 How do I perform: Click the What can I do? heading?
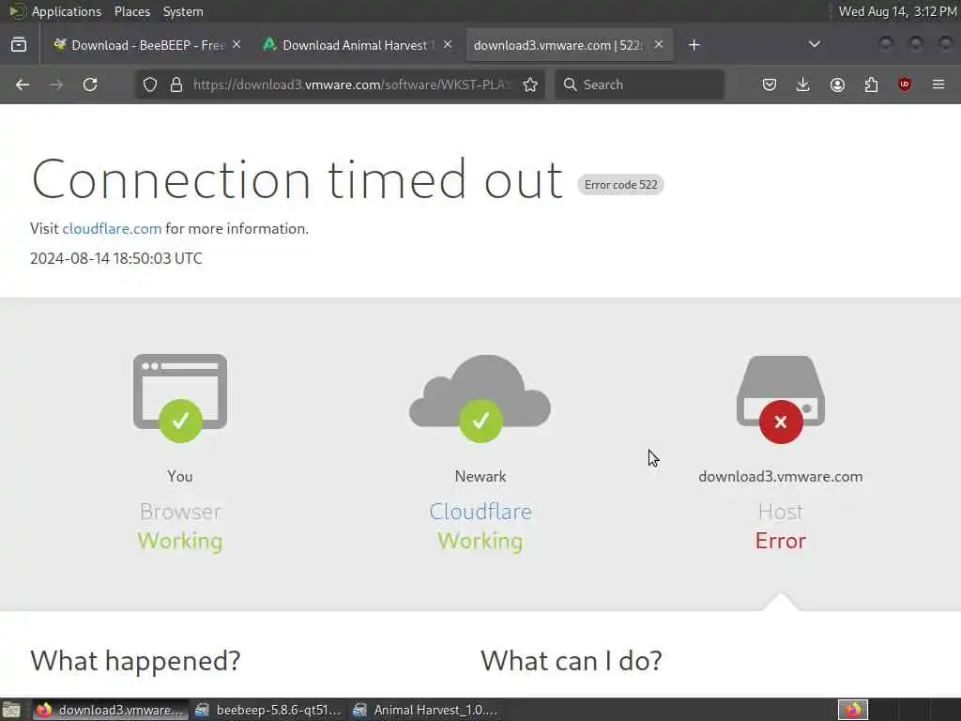pyautogui.click(x=572, y=660)
